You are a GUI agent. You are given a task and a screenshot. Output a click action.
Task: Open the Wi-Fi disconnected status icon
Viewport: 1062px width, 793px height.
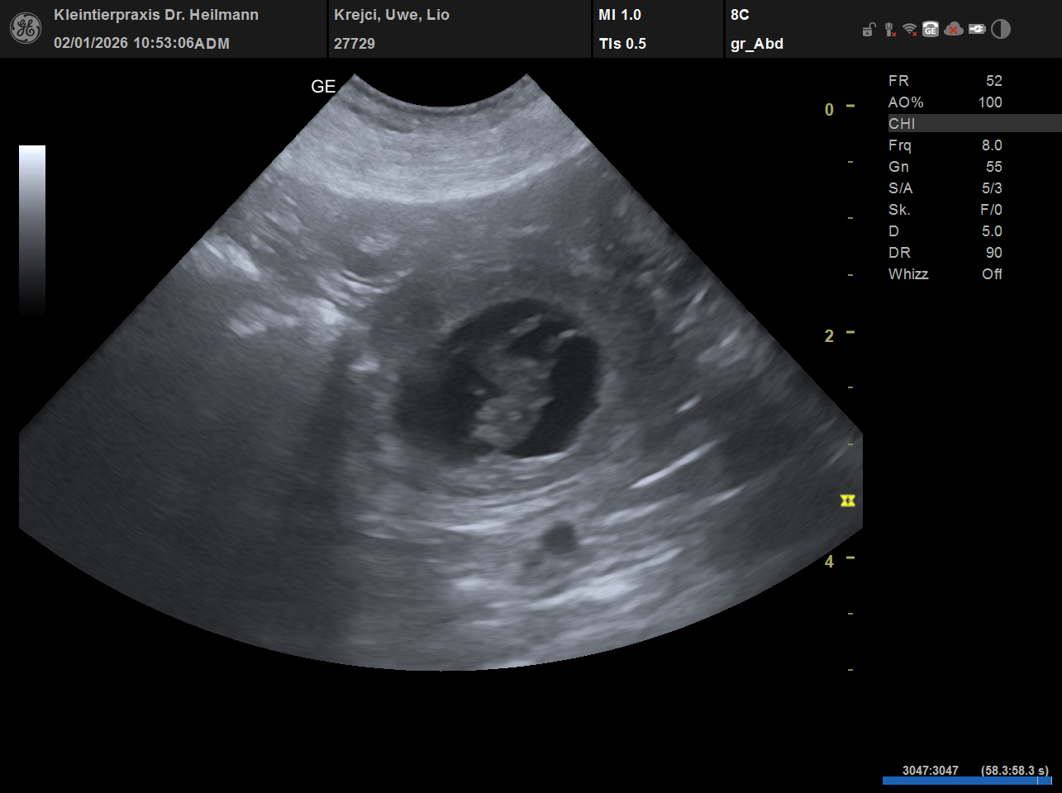[x=910, y=30]
